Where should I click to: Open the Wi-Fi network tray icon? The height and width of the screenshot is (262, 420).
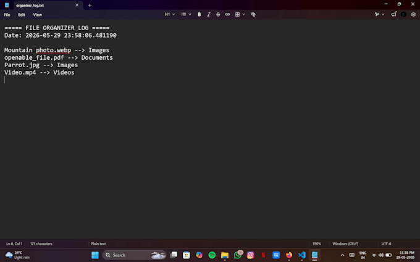point(374,255)
